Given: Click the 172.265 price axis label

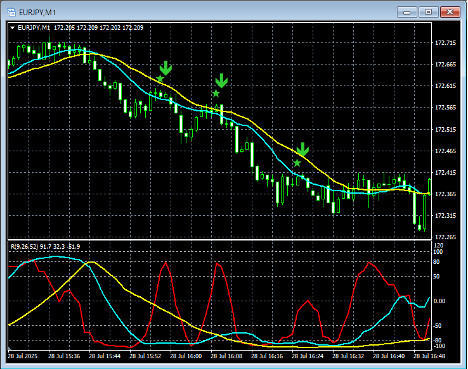Looking at the screenshot, I should coord(445,237).
